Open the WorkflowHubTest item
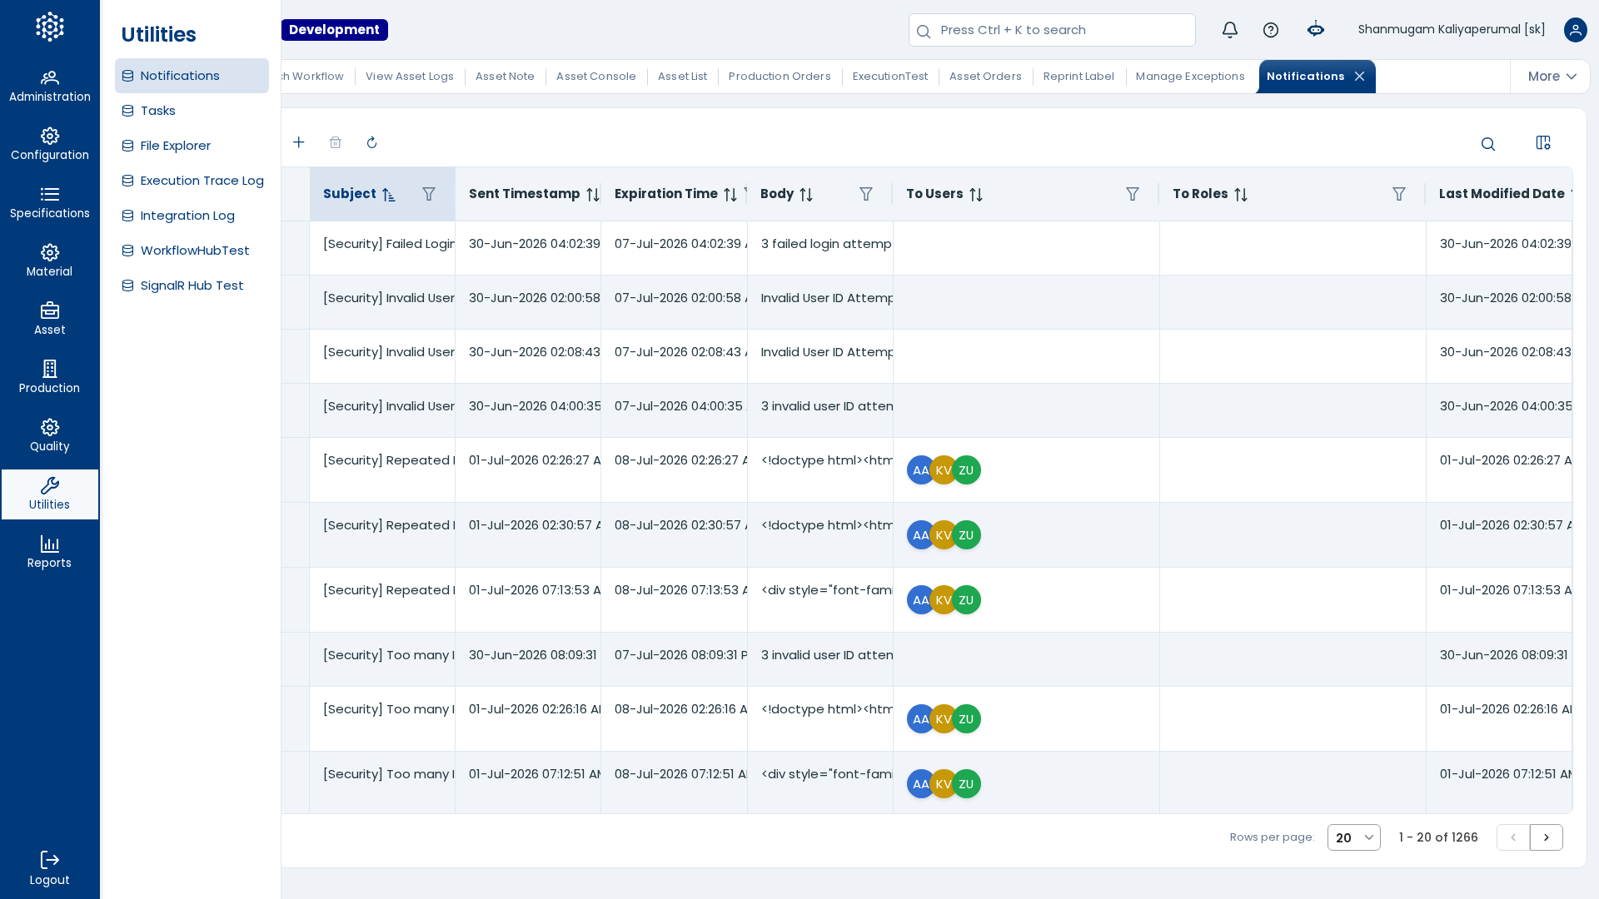The width and height of the screenshot is (1599, 899). (x=192, y=251)
